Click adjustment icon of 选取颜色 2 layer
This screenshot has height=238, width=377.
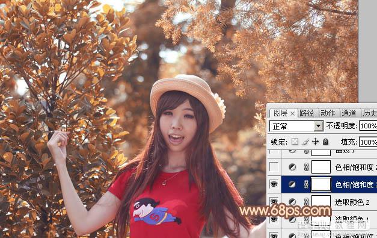pos(292,202)
